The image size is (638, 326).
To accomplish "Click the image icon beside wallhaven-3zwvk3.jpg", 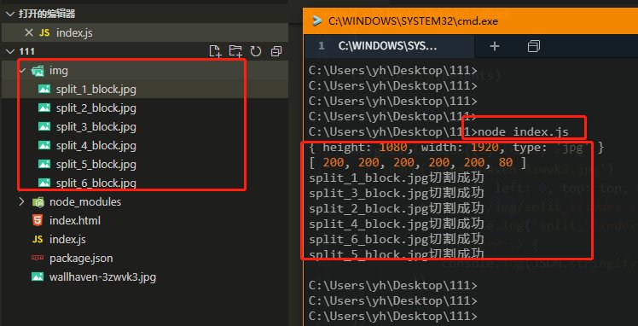I will (x=37, y=277).
